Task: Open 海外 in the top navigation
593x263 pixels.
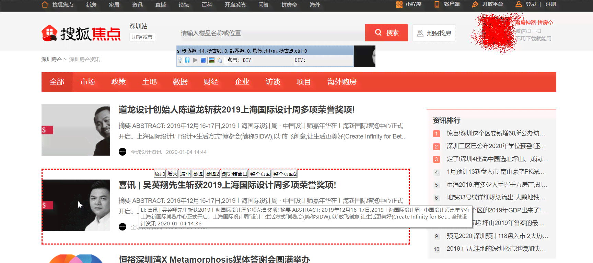Action: (x=315, y=5)
